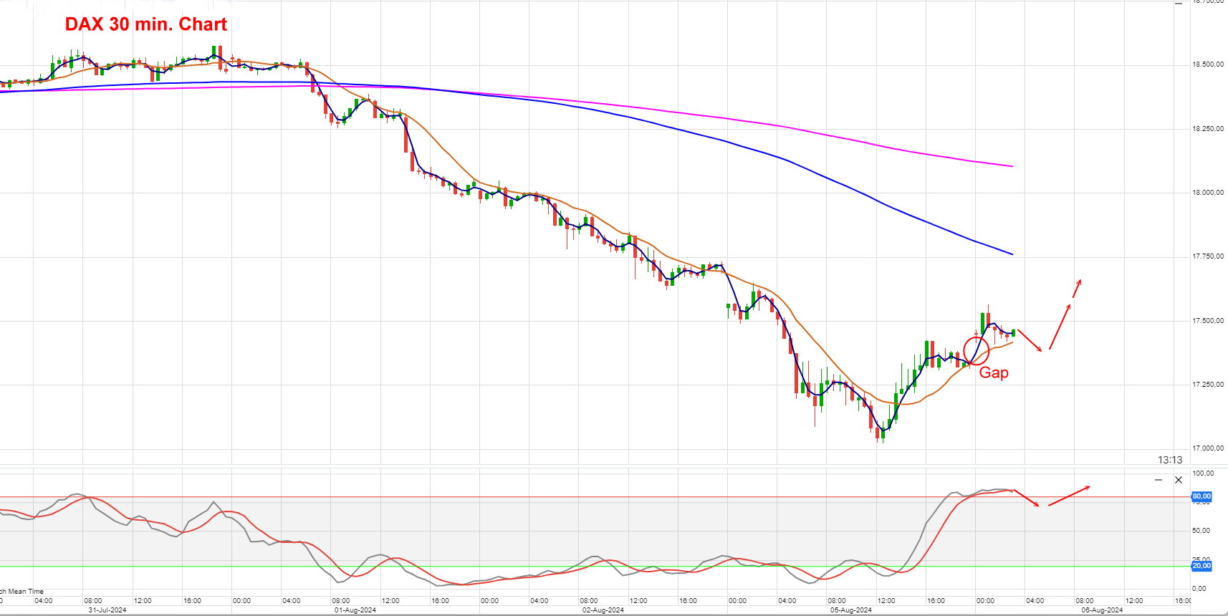The image size is (1228, 616).
Task: Close the oscillator indicator panel
Action: click(x=1179, y=480)
